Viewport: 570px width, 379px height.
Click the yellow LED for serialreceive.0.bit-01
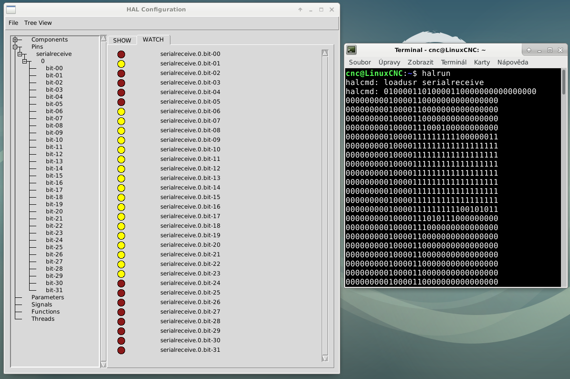point(121,64)
